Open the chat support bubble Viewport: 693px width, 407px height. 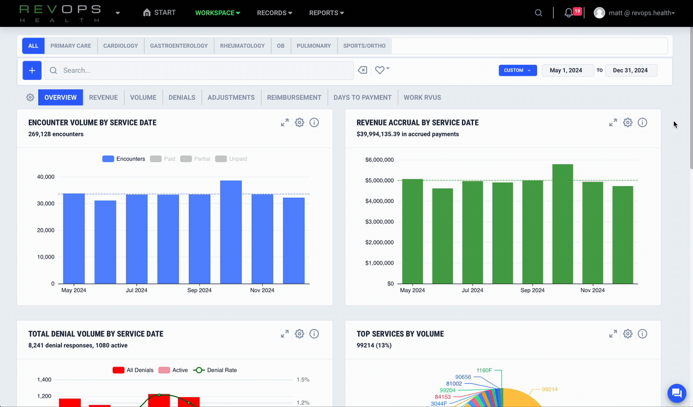coord(676,393)
